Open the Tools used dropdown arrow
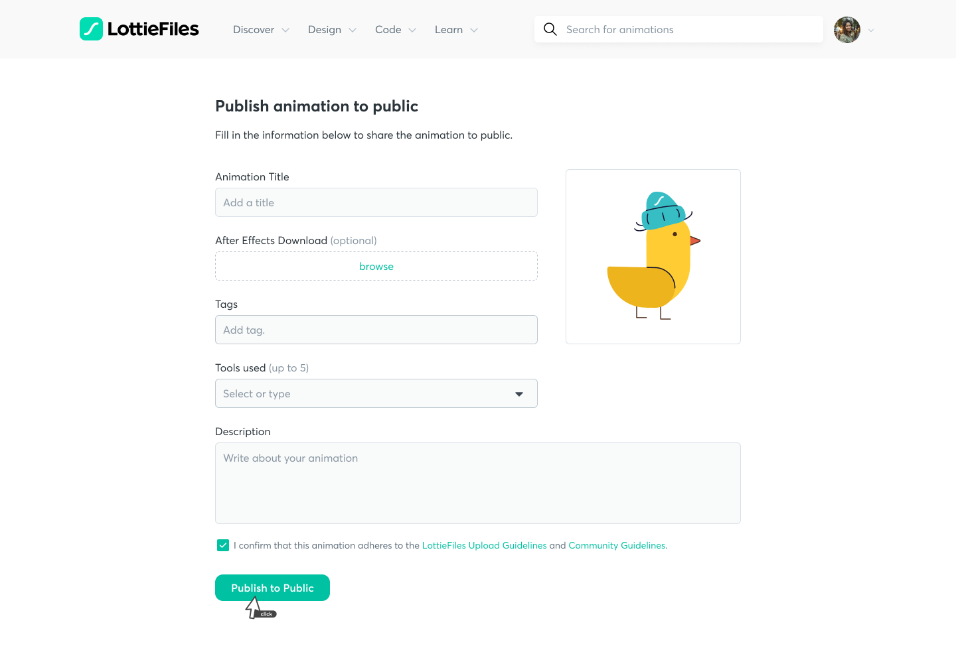This screenshot has height=662, width=956. (519, 394)
